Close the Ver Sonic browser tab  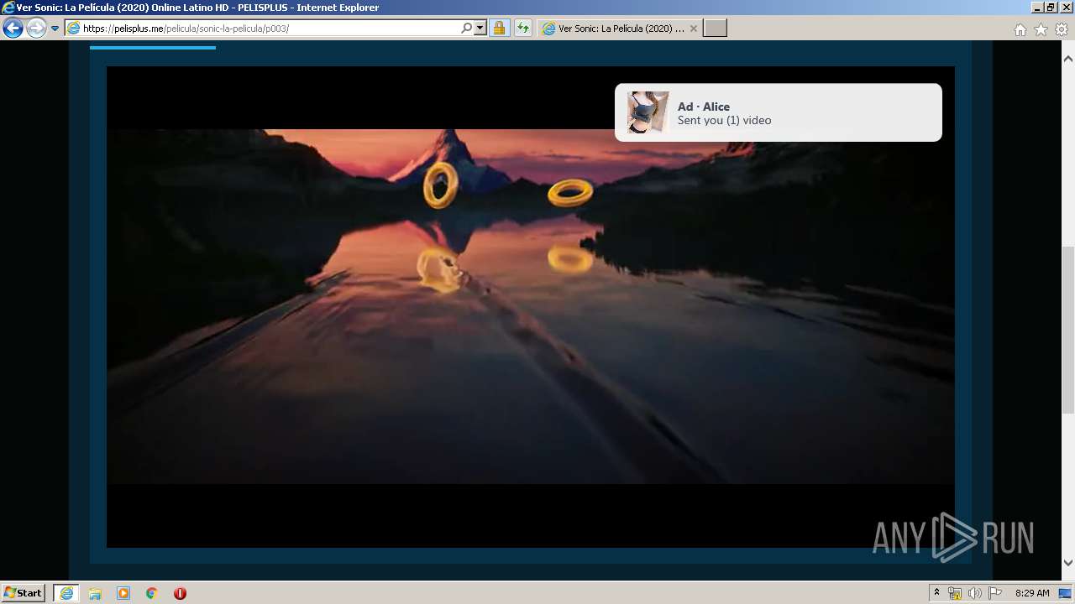pyautogui.click(x=694, y=29)
